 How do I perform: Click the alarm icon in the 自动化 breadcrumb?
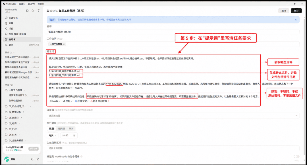click(x=48, y=11)
